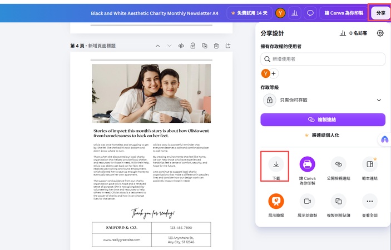Open 讓 Canva 為你印製 in top bar
This screenshot has width=391, height=250.
tap(344, 13)
